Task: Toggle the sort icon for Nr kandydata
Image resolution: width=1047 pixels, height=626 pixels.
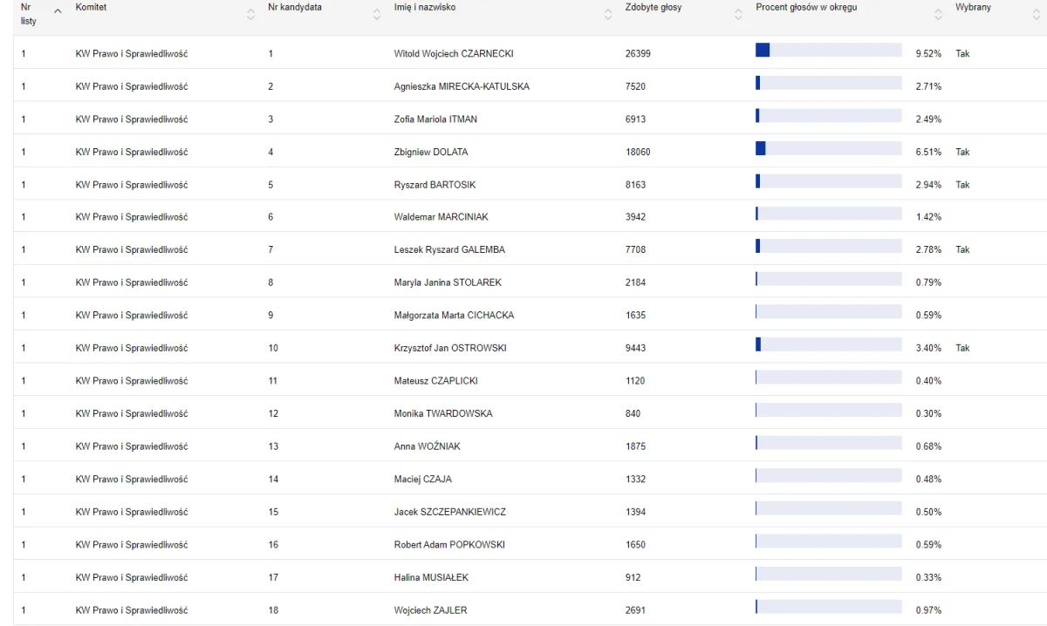Action: pyautogui.click(x=377, y=14)
